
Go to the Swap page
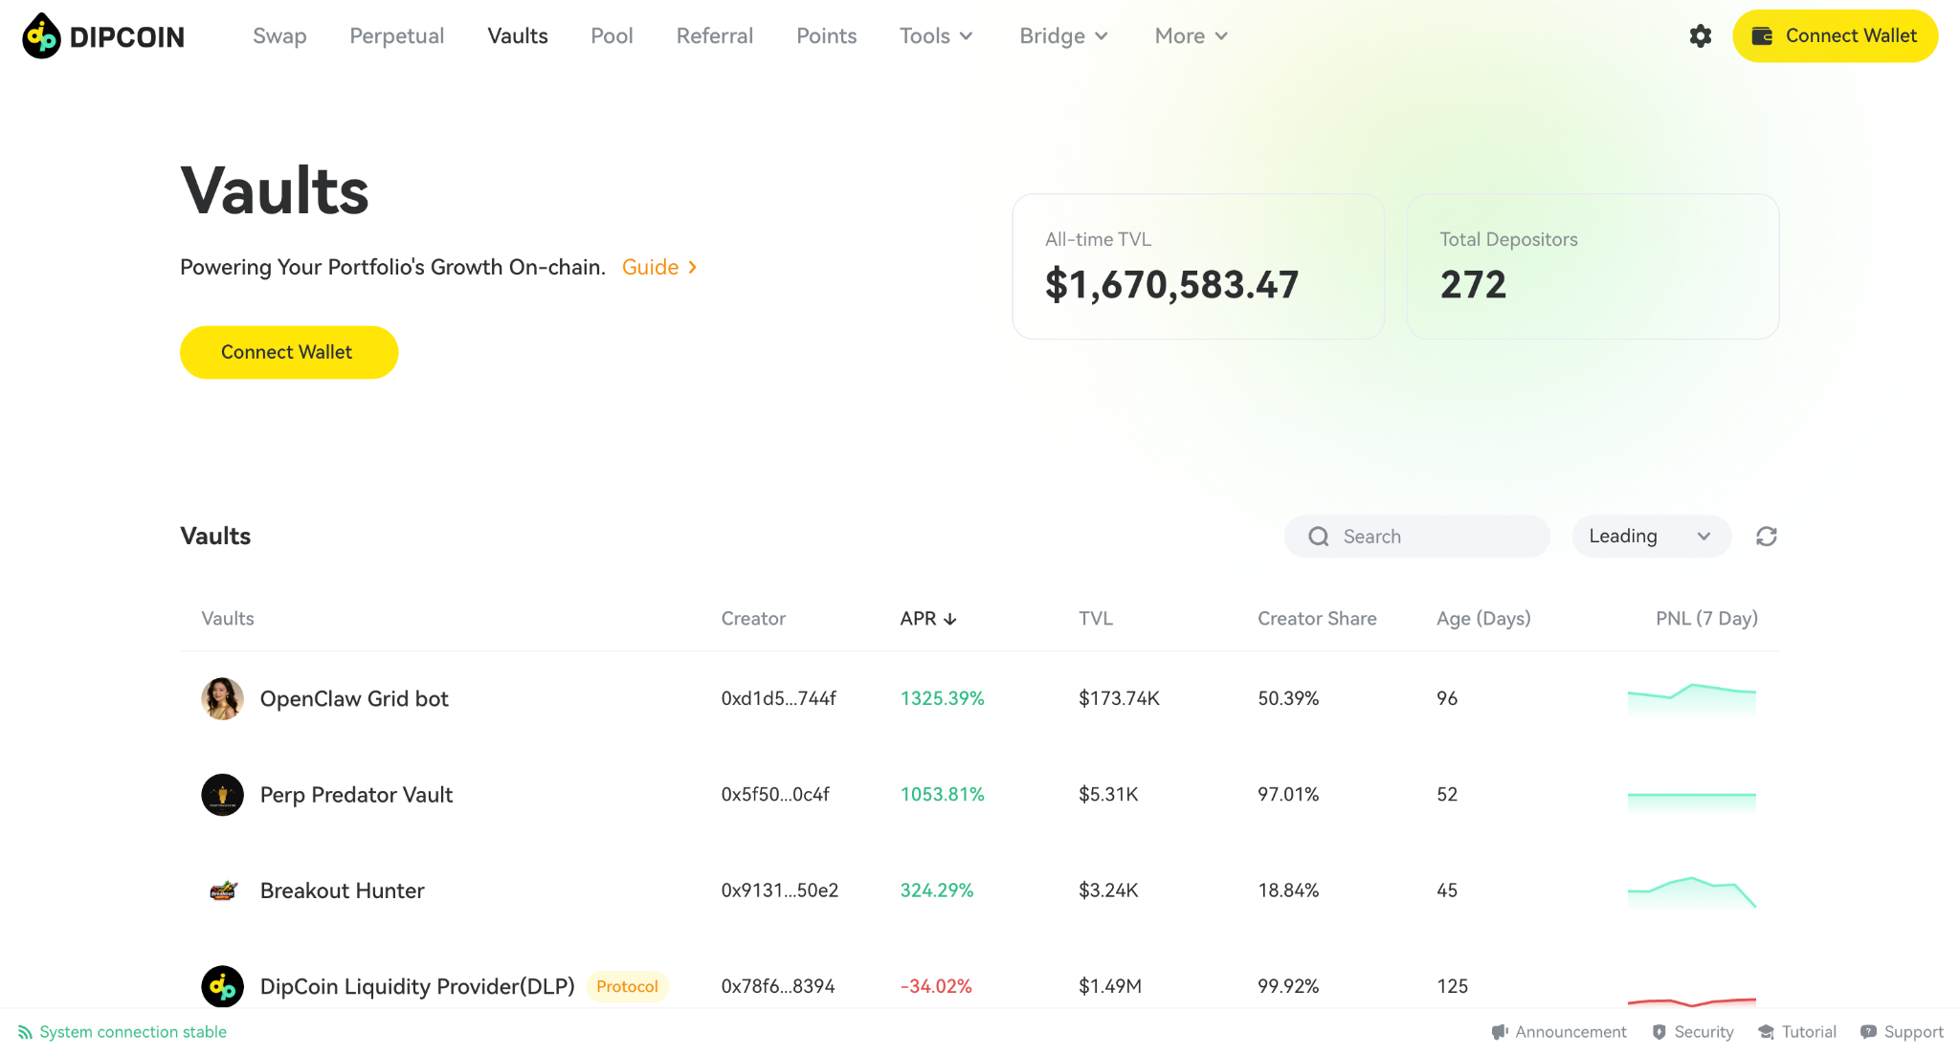click(x=279, y=36)
